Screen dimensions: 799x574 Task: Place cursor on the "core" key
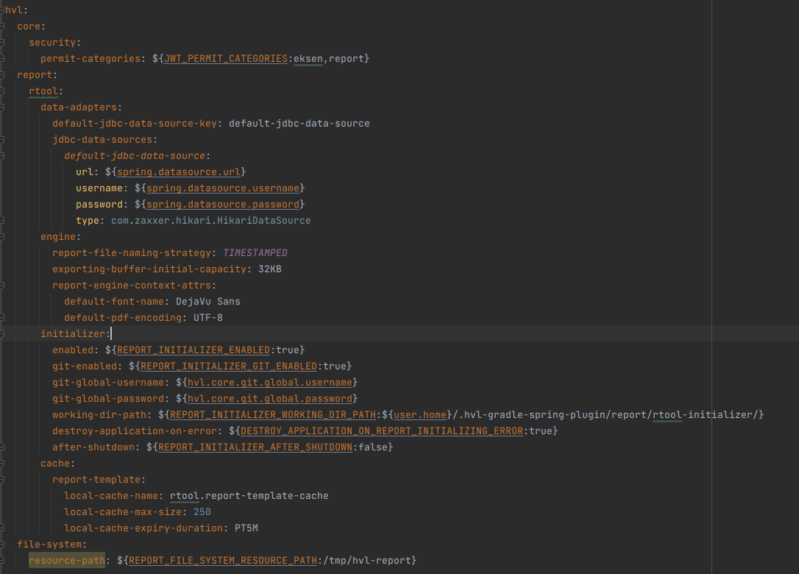pos(29,26)
